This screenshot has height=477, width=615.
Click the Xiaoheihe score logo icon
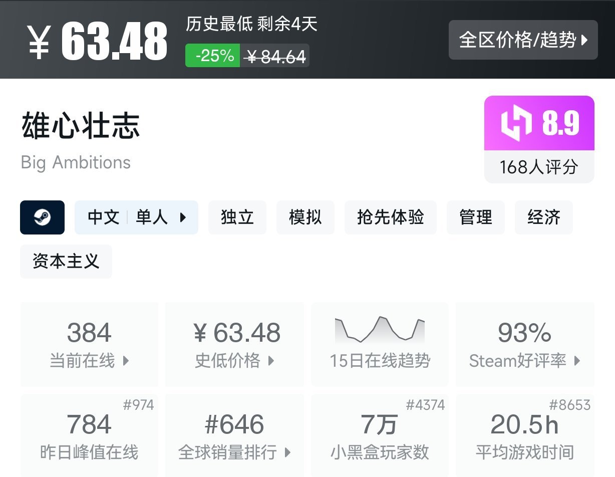516,124
